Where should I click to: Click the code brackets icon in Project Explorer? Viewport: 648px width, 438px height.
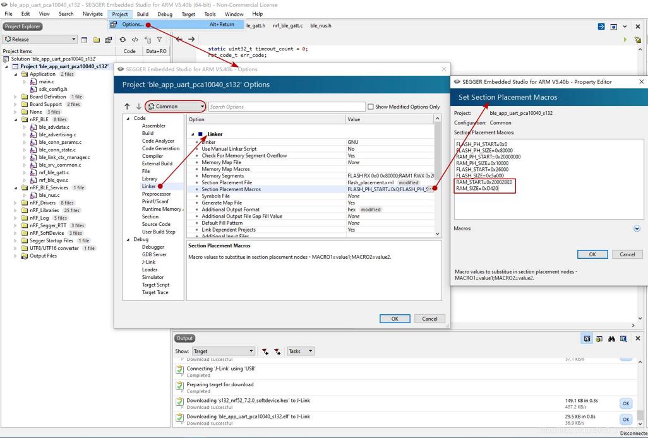[135, 40]
